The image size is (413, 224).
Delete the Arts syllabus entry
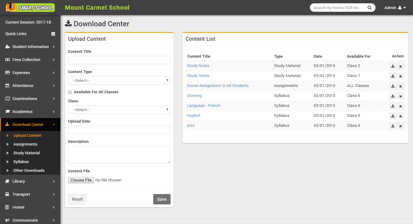401,126
